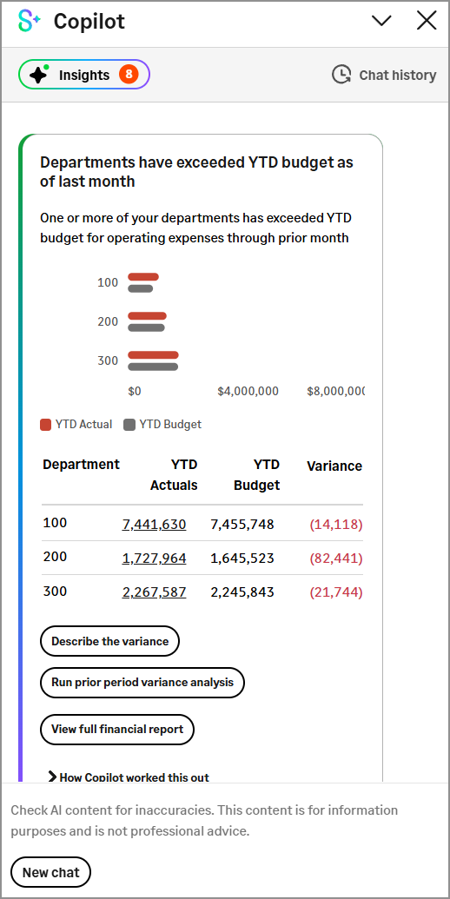
Task: Click the Department column header
Action: pos(81,465)
